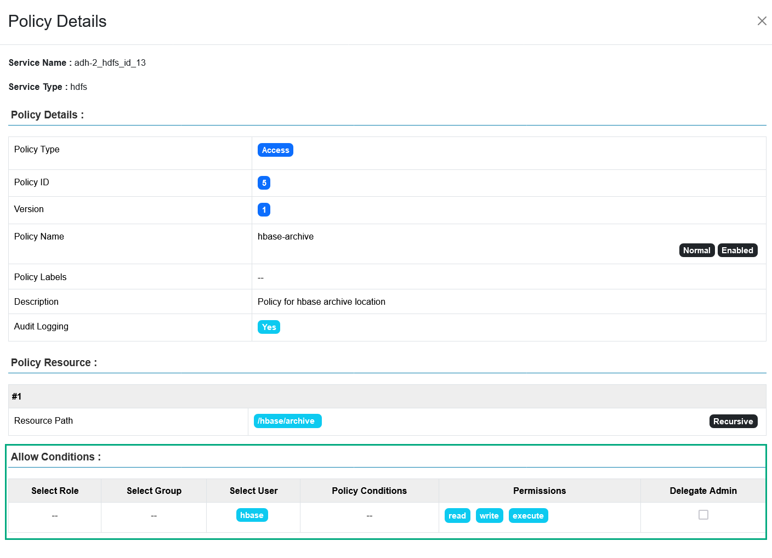Click the Audit Logging label
This screenshot has width=772, height=558.
[x=41, y=327]
